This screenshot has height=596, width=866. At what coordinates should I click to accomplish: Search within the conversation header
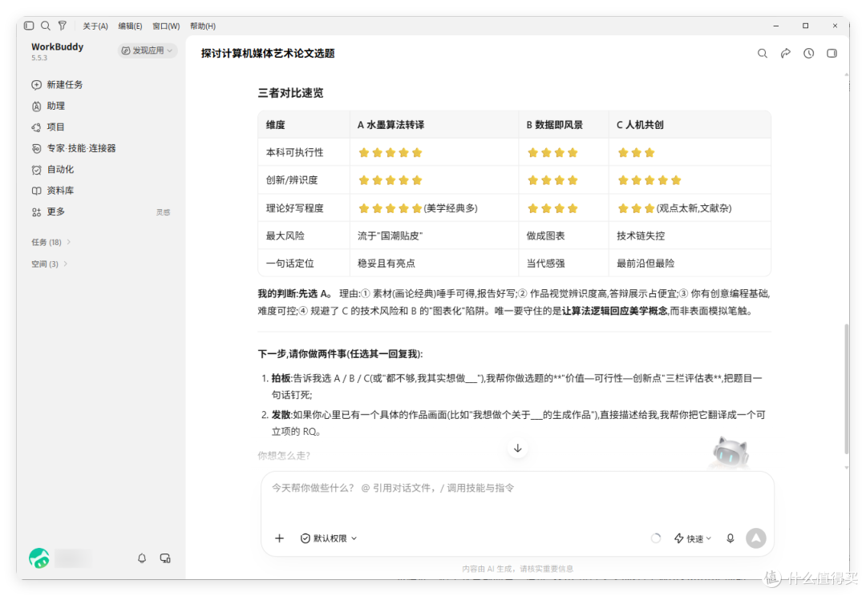tap(763, 54)
